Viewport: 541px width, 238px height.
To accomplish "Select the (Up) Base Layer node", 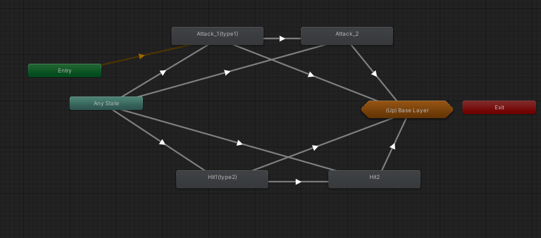I will pos(407,110).
